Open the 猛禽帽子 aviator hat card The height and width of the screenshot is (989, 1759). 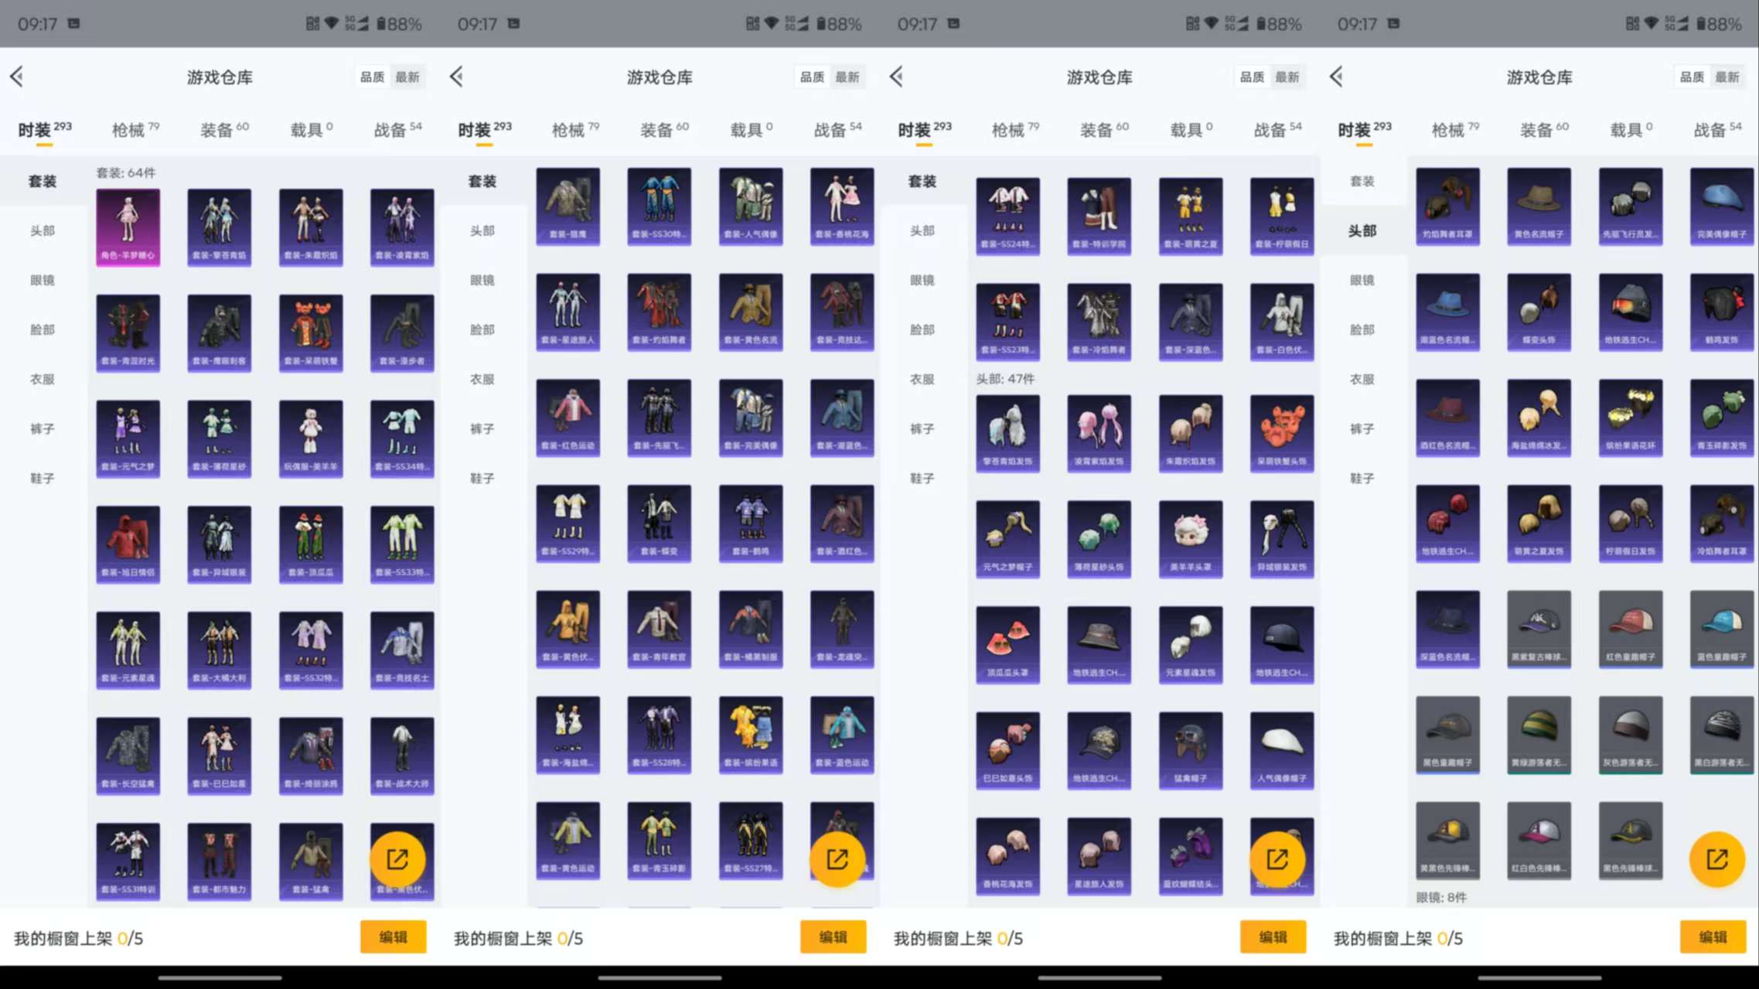[x=1191, y=751]
